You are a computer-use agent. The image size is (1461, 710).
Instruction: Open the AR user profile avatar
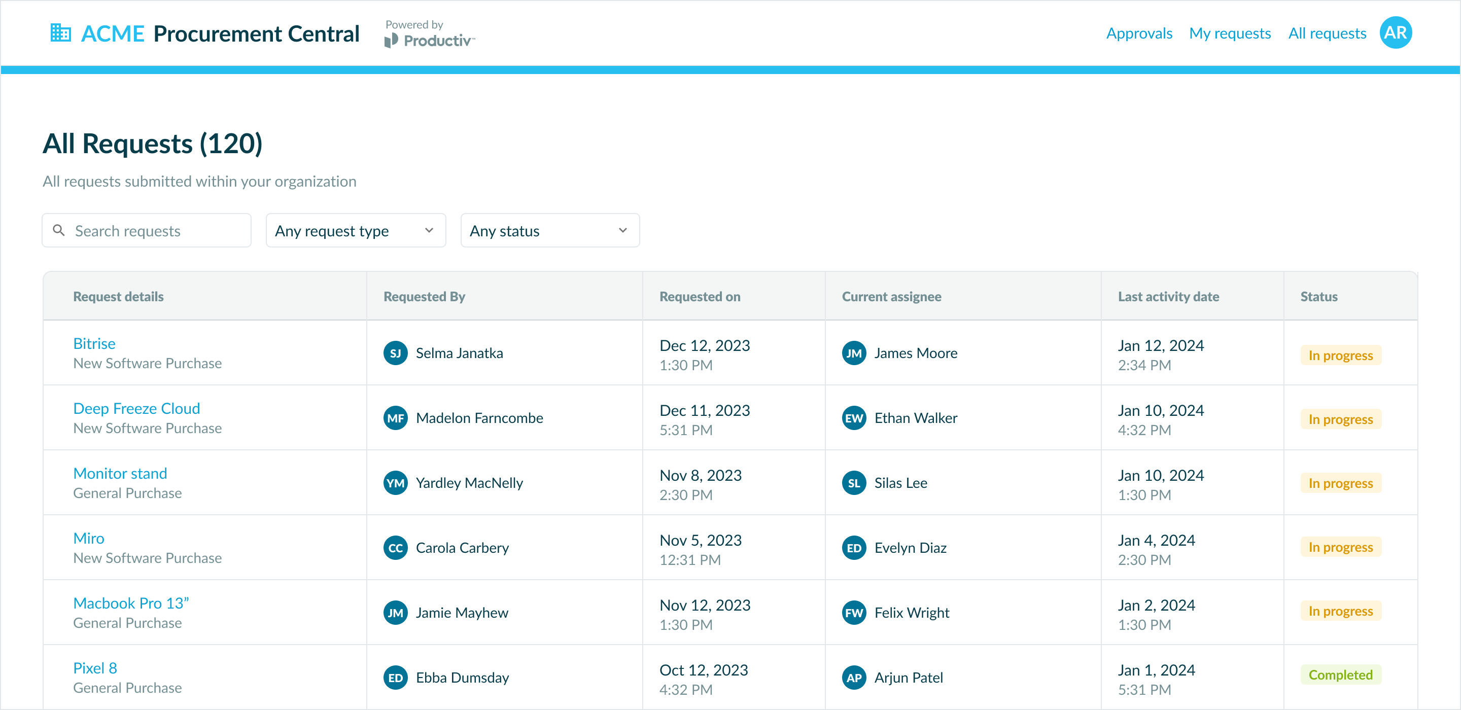click(x=1395, y=33)
